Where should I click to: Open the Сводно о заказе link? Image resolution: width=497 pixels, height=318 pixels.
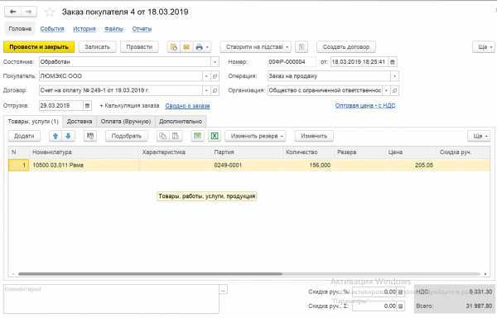click(188, 106)
